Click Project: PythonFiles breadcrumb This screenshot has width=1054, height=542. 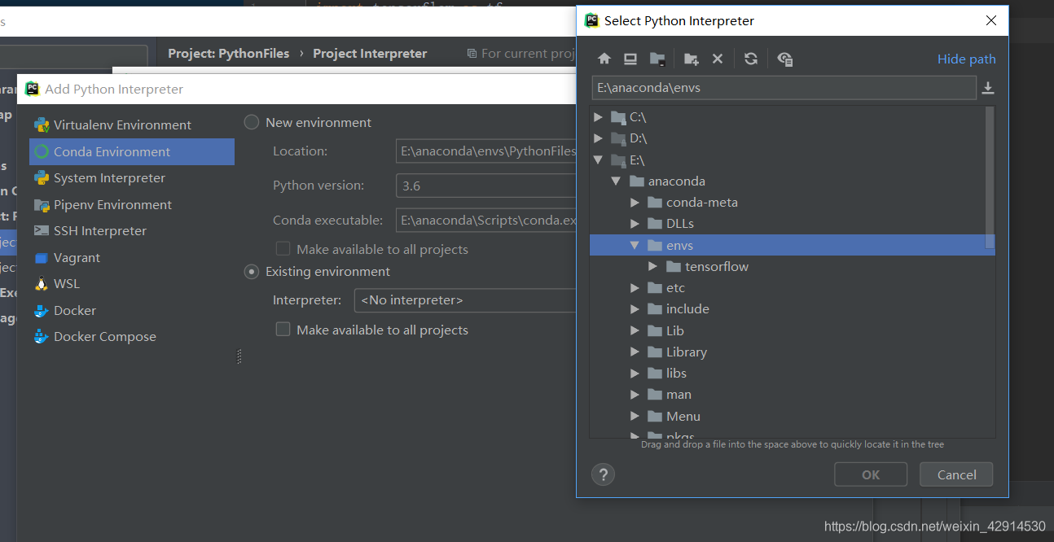[229, 53]
